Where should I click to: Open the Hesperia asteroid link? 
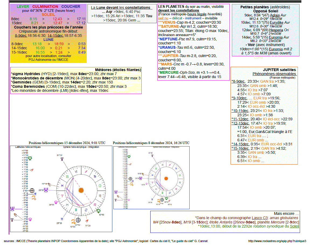pos(276,30)
